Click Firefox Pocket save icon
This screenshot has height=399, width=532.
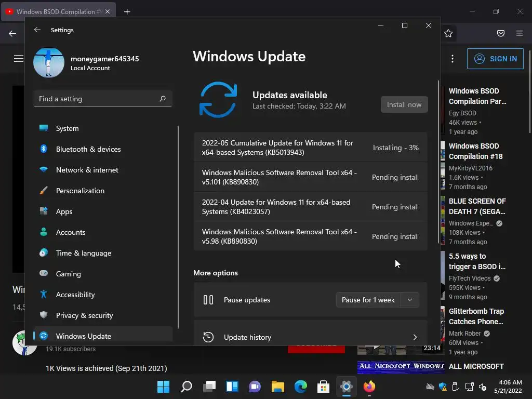(x=501, y=33)
